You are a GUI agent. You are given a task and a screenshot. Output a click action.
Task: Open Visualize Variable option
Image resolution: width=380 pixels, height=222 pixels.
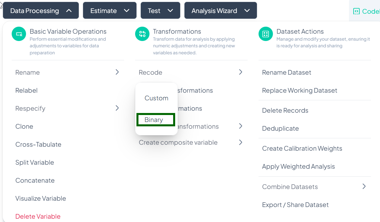pyautogui.click(x=41, y=198)
